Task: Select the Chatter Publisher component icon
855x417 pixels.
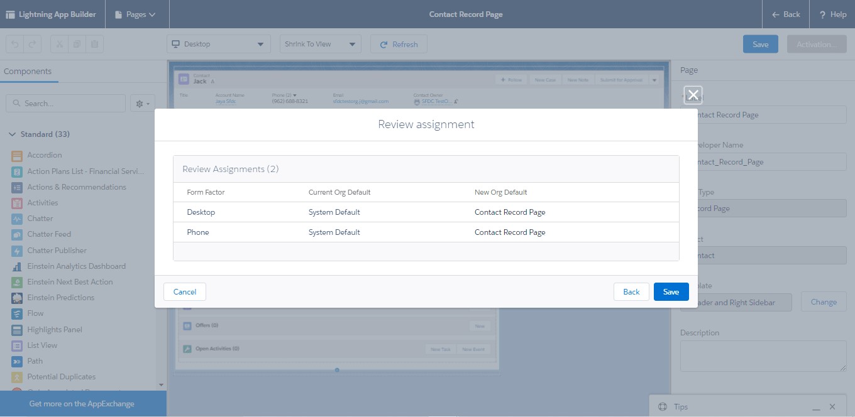Action: (16, 250)
